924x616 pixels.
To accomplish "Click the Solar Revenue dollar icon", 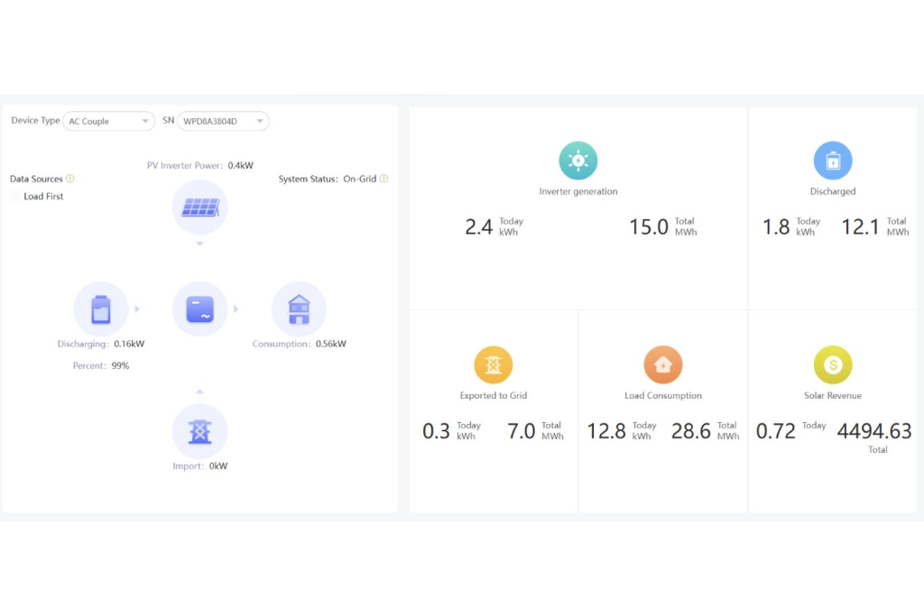I will coord(833,365).
